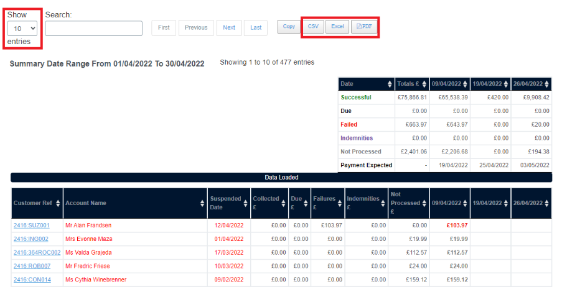This screenshot has height=287, width=562.
Task: Click Suspended Date sort arrows
Action: 246,203
